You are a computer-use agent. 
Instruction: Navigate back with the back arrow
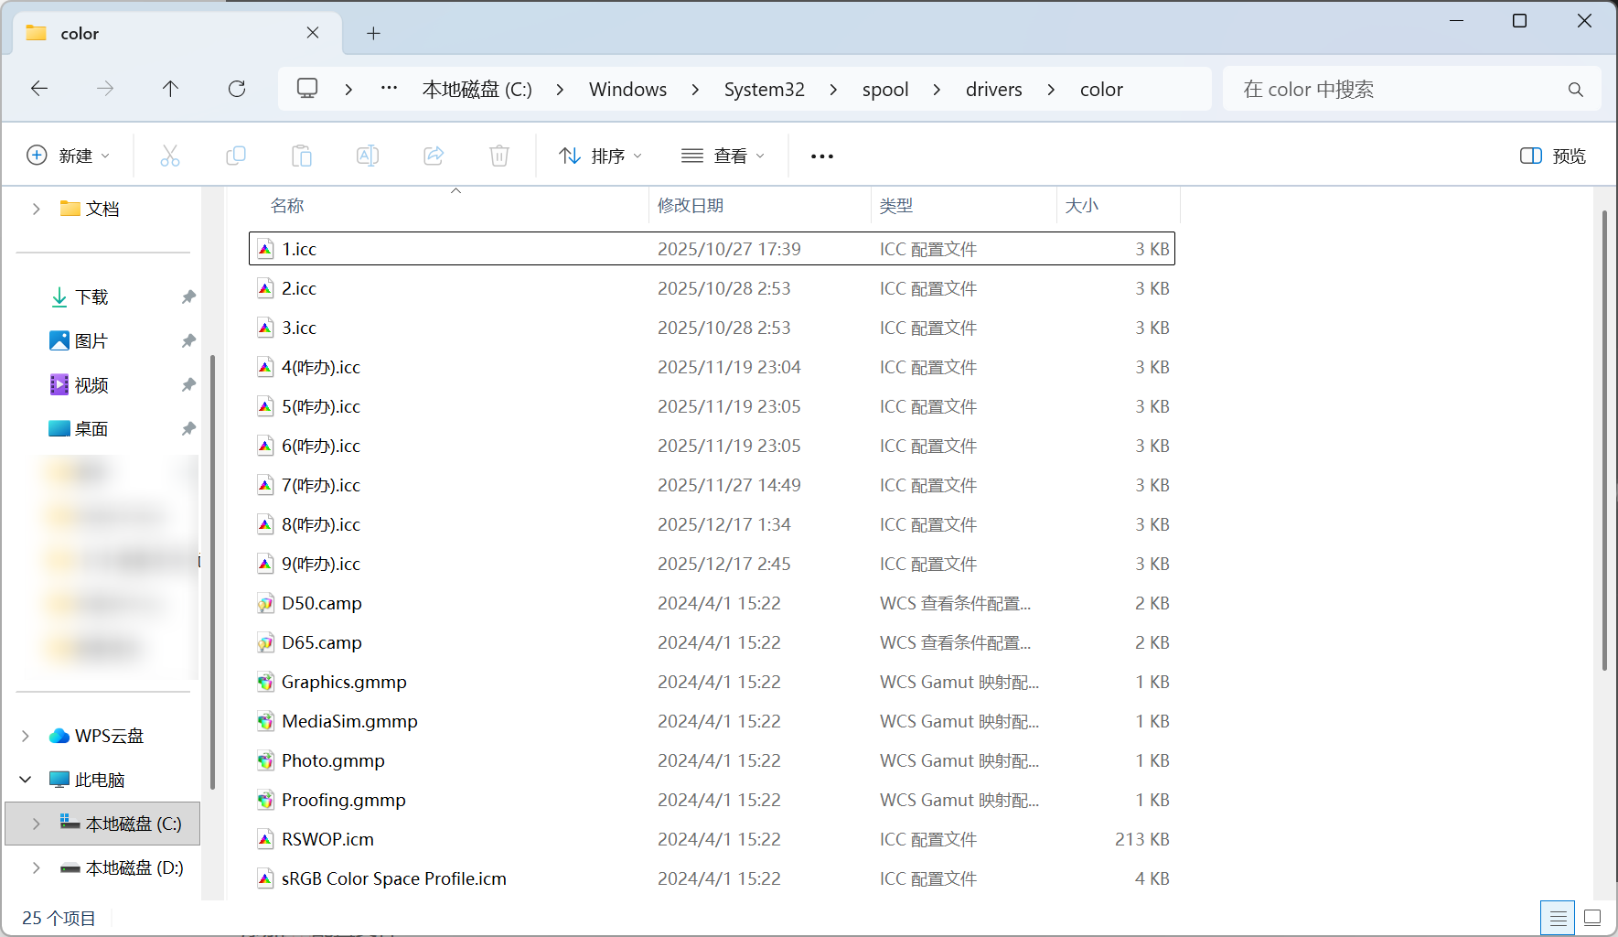coord(39,89)
